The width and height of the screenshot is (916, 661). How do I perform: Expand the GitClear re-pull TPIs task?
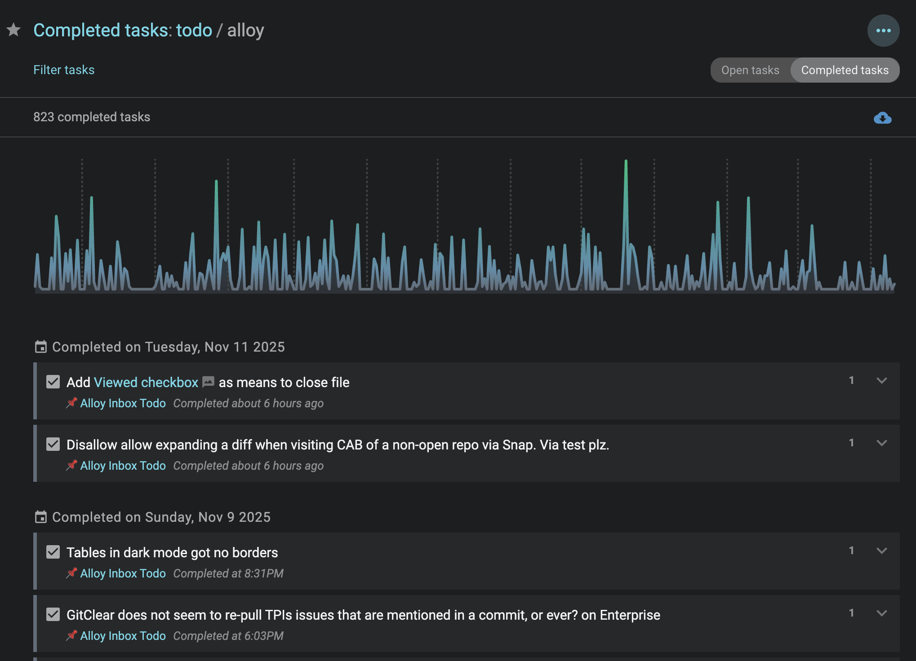pyautogui.click(x=881, y=613)
